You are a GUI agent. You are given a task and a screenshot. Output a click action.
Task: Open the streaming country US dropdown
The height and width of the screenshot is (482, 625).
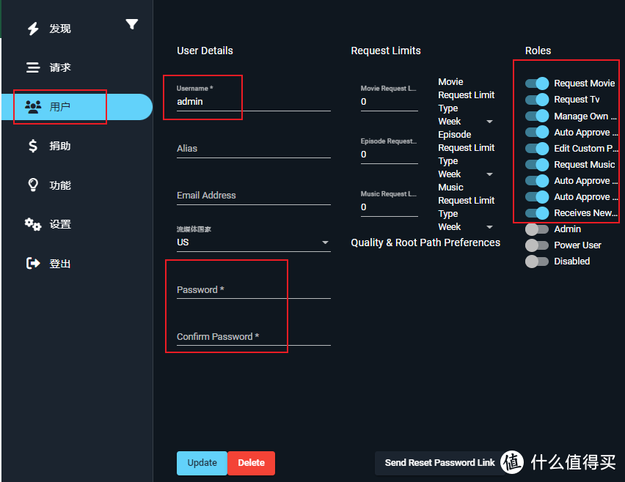[253, 242]
